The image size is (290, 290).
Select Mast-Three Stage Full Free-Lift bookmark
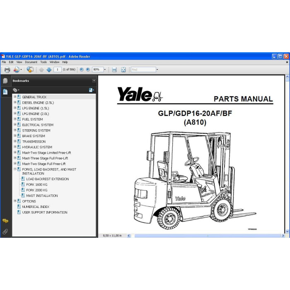click(45, 158)
